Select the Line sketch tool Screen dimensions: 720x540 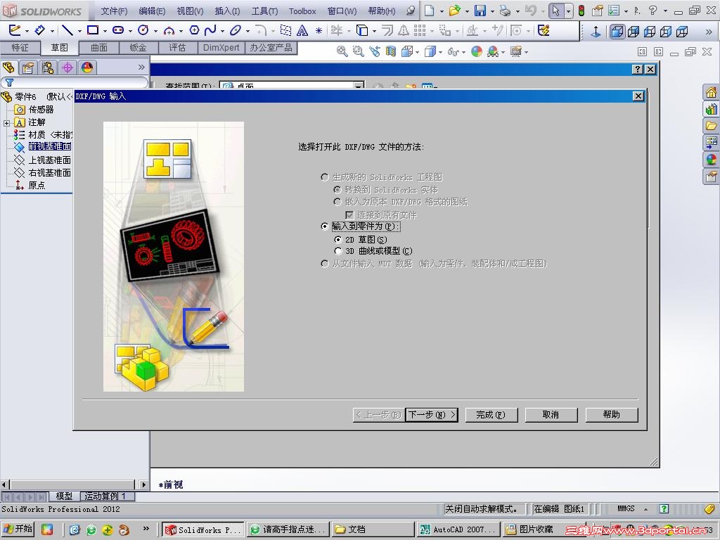coord(67,30)
